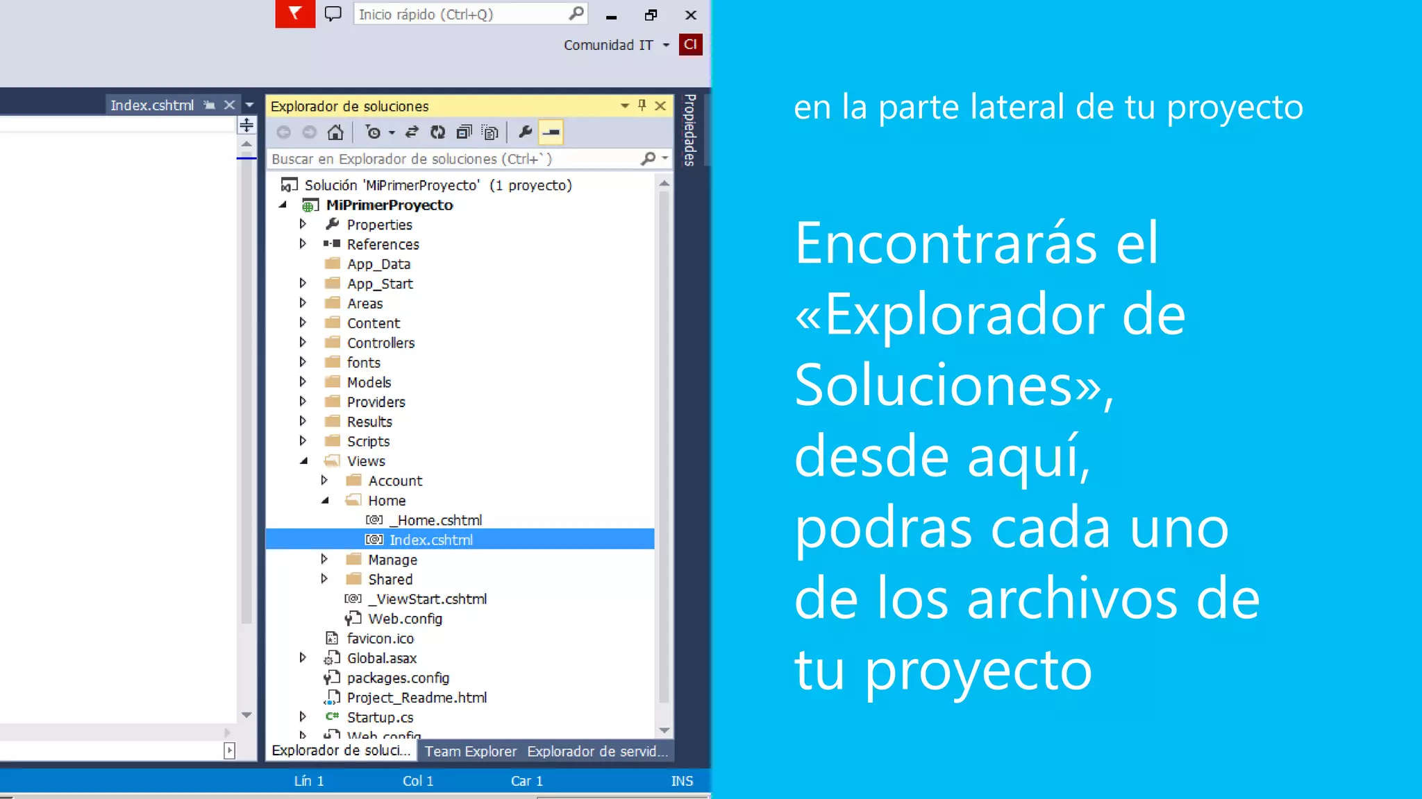Click Solution Explorer scrollbar down arrow
This screenshot has height=799, width=1422.
click(x=664, y=730)
